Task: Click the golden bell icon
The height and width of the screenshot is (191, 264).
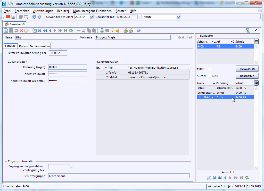Action: coord(118,30)
